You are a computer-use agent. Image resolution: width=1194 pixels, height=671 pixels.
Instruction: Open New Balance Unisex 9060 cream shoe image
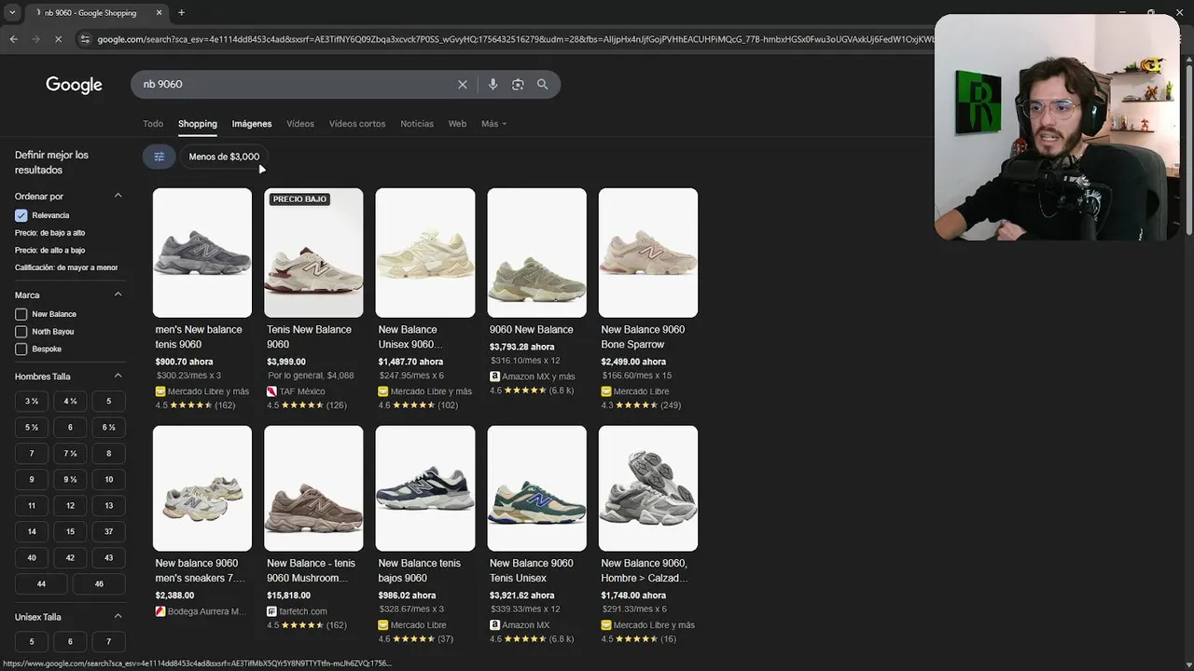[425, 253]
